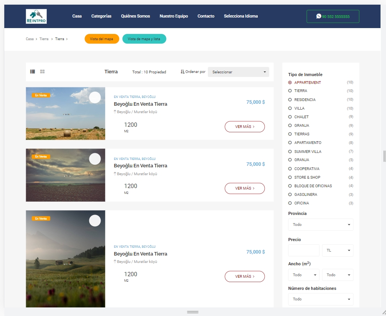
Task: Open the Casa menu item
Action: pyautogui.click(x=77, y=16)
